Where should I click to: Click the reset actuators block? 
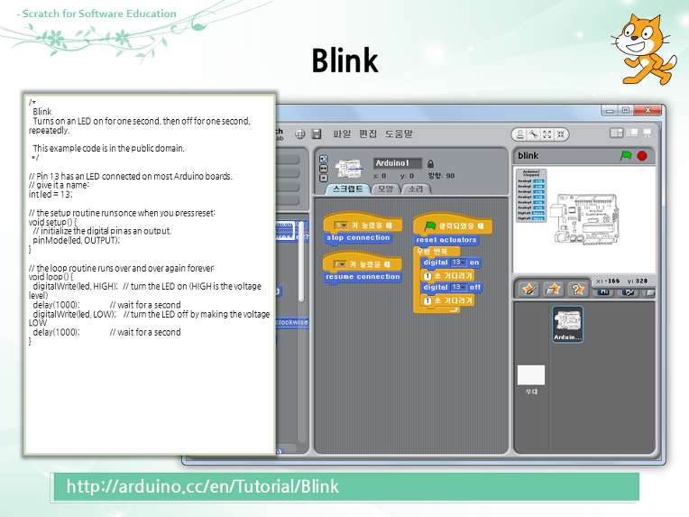pyautogui.click(x=446, y=240)
